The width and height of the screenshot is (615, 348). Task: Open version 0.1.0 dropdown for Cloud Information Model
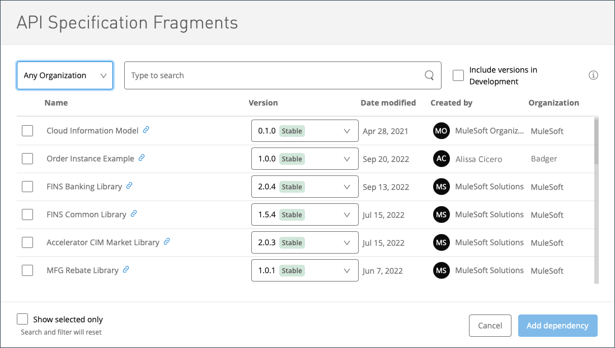(x=305, y=131)
